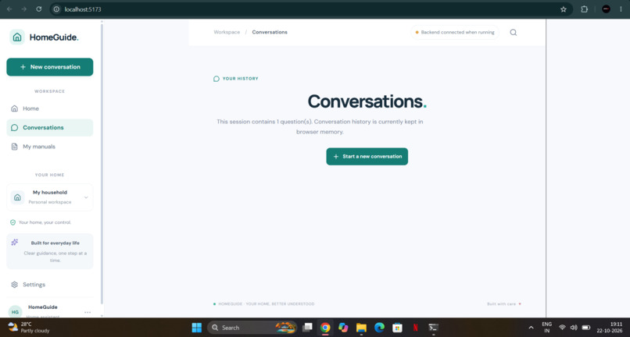This screenshot has width=630, height=337.
Task: Click the sidebar vertical scrollbar
Action: click(102, 165)
